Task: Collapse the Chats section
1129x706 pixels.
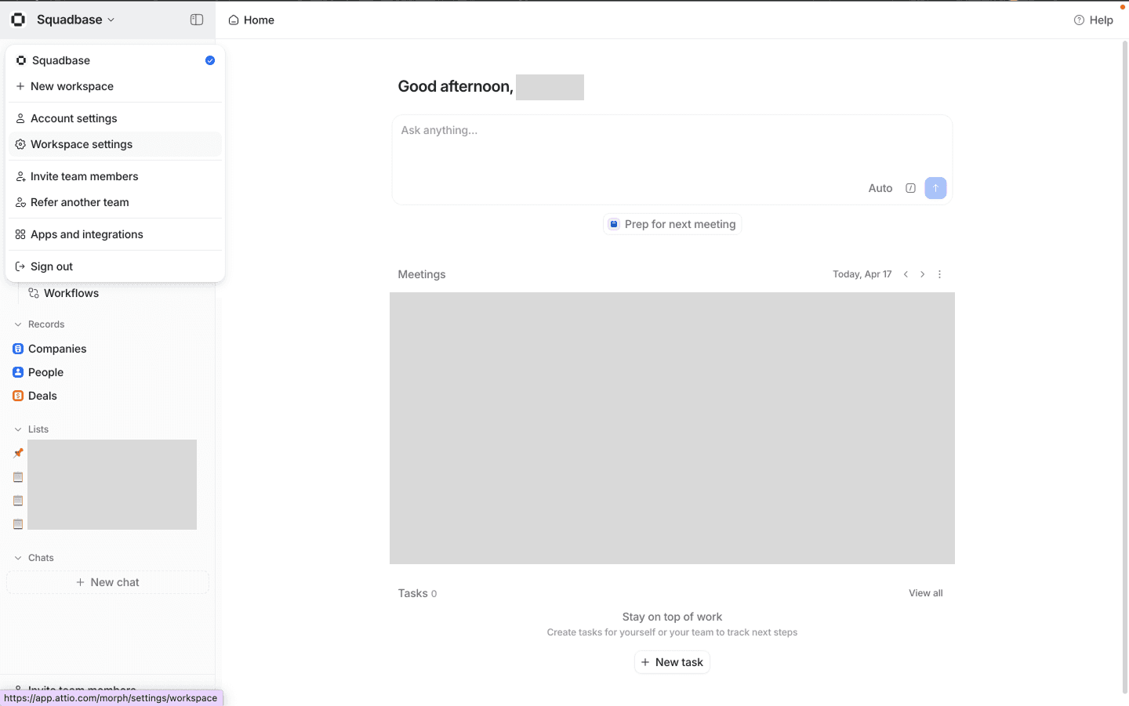Action: (18, 558)
